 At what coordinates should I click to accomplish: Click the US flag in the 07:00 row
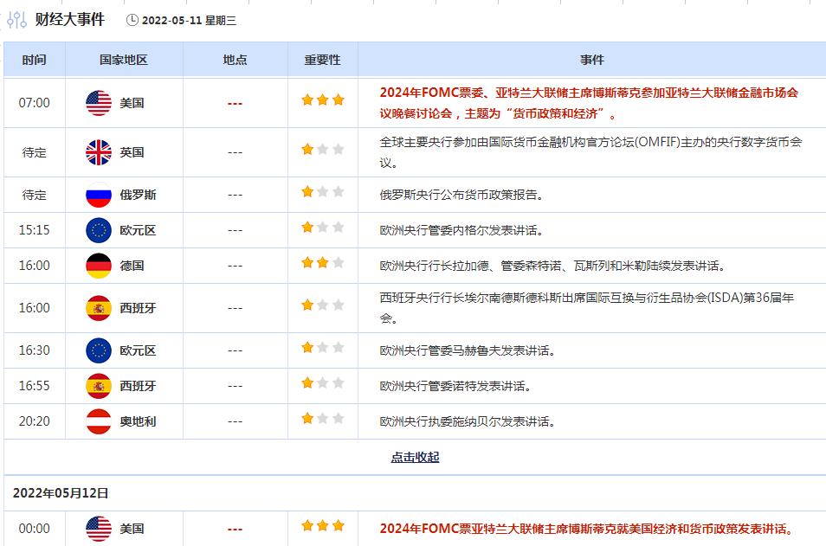pos(99,103)
